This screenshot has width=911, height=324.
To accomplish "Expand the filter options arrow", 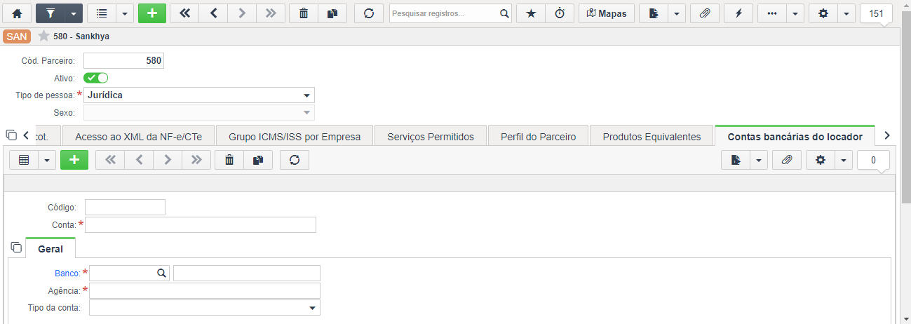I will [x=74, y=13].
